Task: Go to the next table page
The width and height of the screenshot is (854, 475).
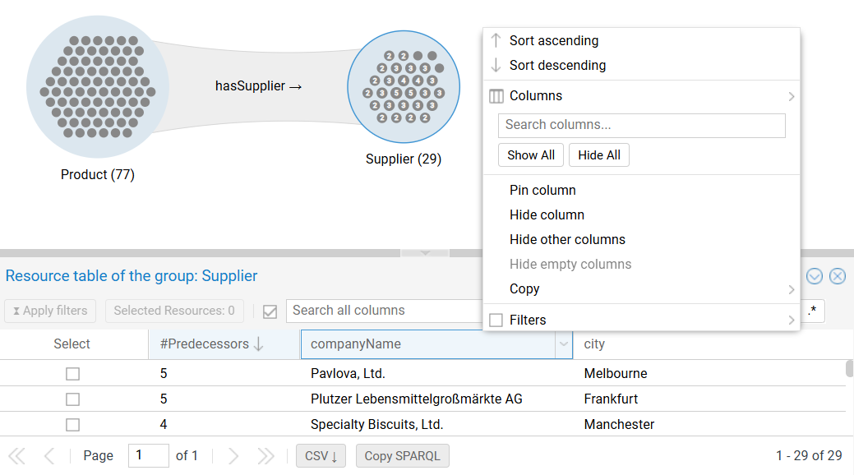Action: click(x=233, y=456)
